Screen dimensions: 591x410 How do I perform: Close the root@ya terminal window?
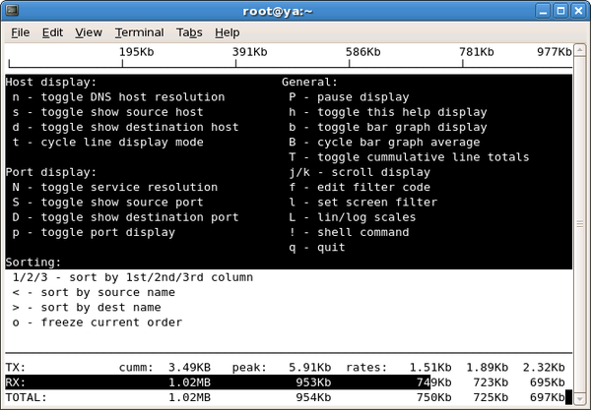tap(578, 11)
